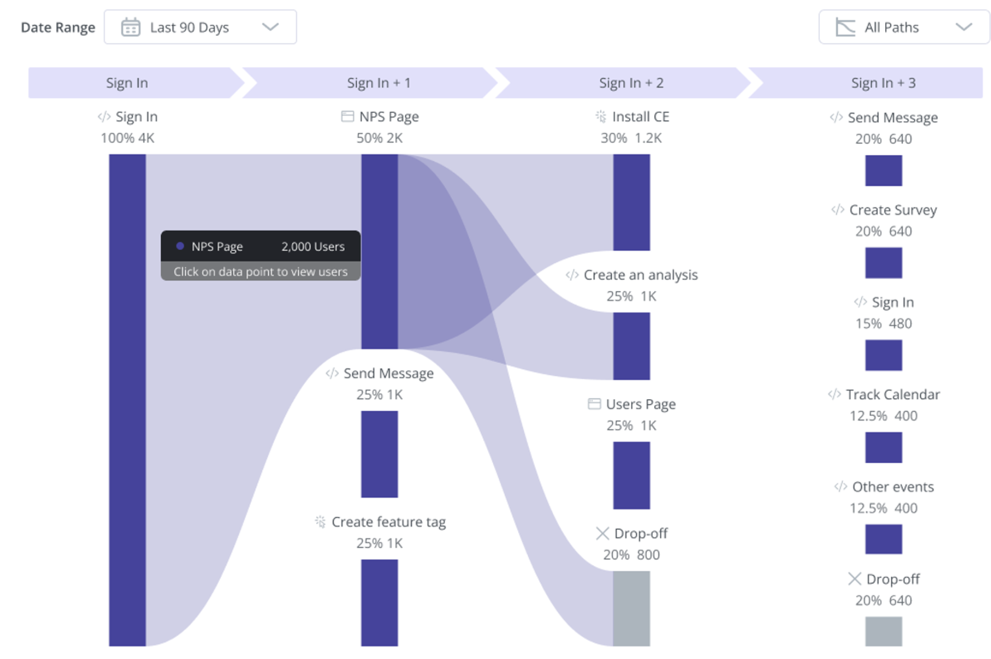Click the gray Drop-off bar under 20% 800
Screen dimensions: 991x659
pyautogui.click(x=631, y=609)
